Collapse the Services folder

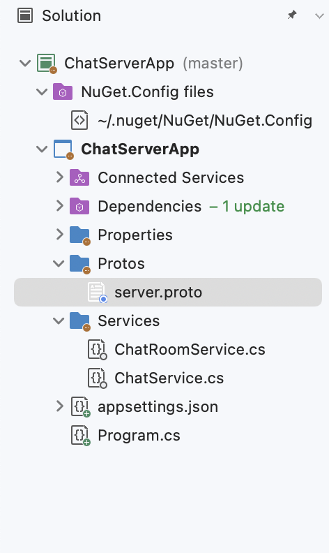click(x=59, y=320)
